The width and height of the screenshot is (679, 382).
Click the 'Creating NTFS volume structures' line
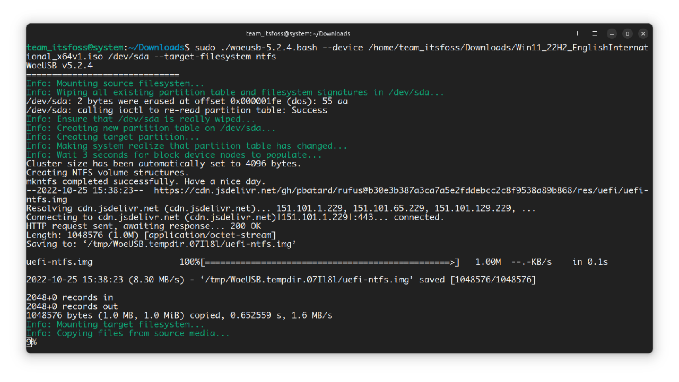pyautogui.click(x=107, y=173)
